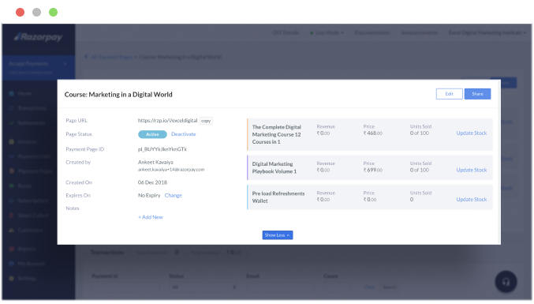Expand the Accept Payments banner
Viewport: 534px width, 304px height.
point(39,67)
